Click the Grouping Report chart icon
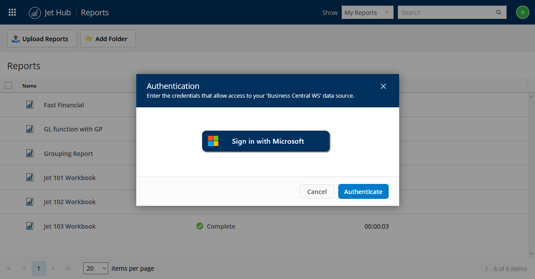 (30, 153)
